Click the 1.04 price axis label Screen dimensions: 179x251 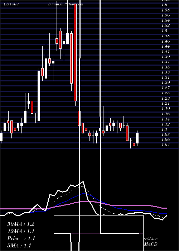point(165,145)
